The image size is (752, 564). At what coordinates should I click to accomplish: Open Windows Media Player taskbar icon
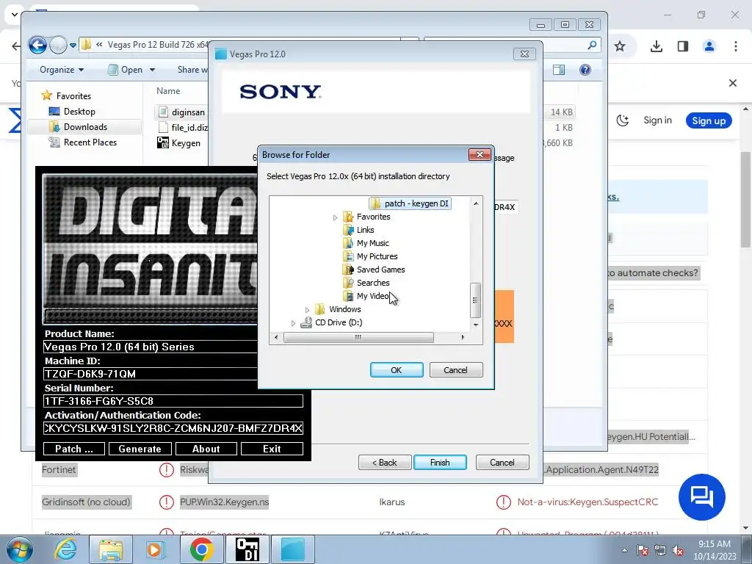156,549
